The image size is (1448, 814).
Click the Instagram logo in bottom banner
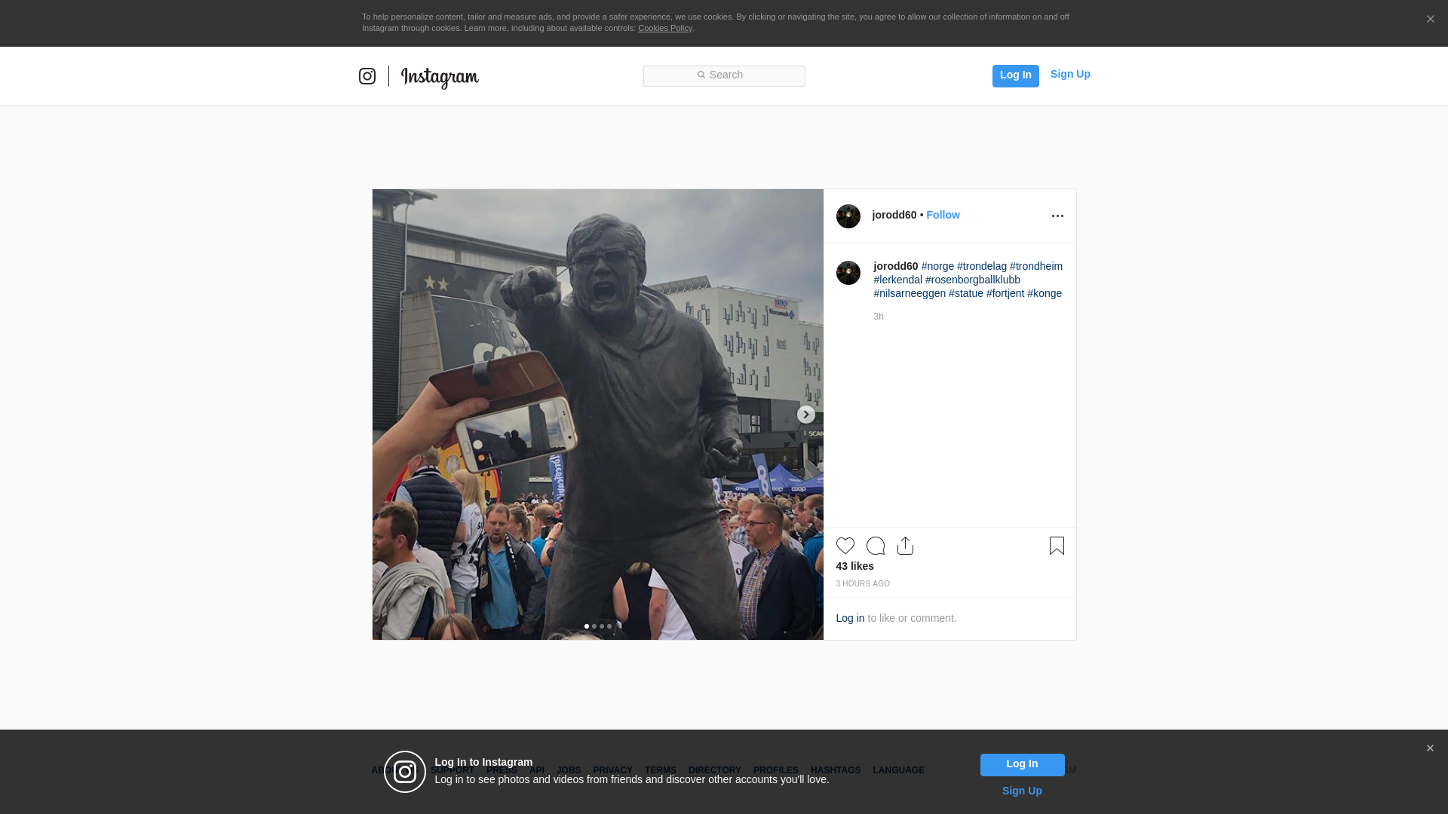pyautogui.click(x=405, y=772)
